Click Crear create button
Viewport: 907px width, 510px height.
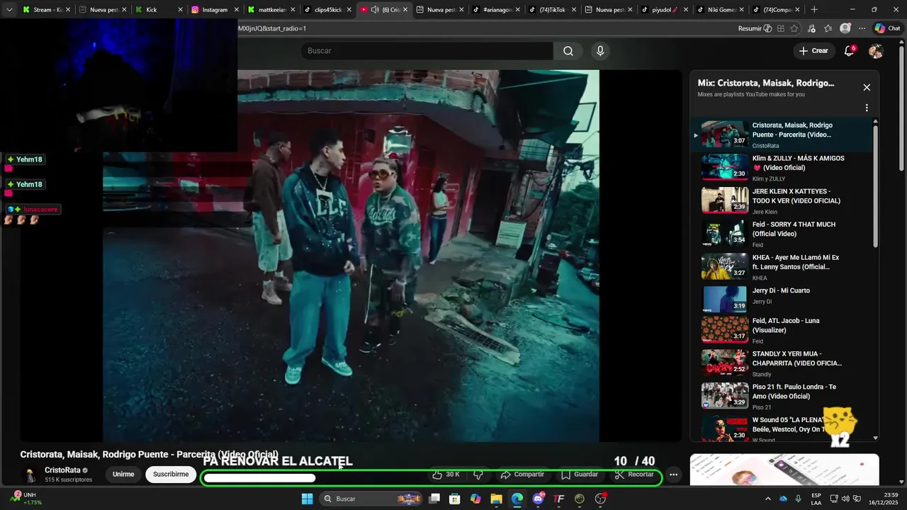pos(813,51)
